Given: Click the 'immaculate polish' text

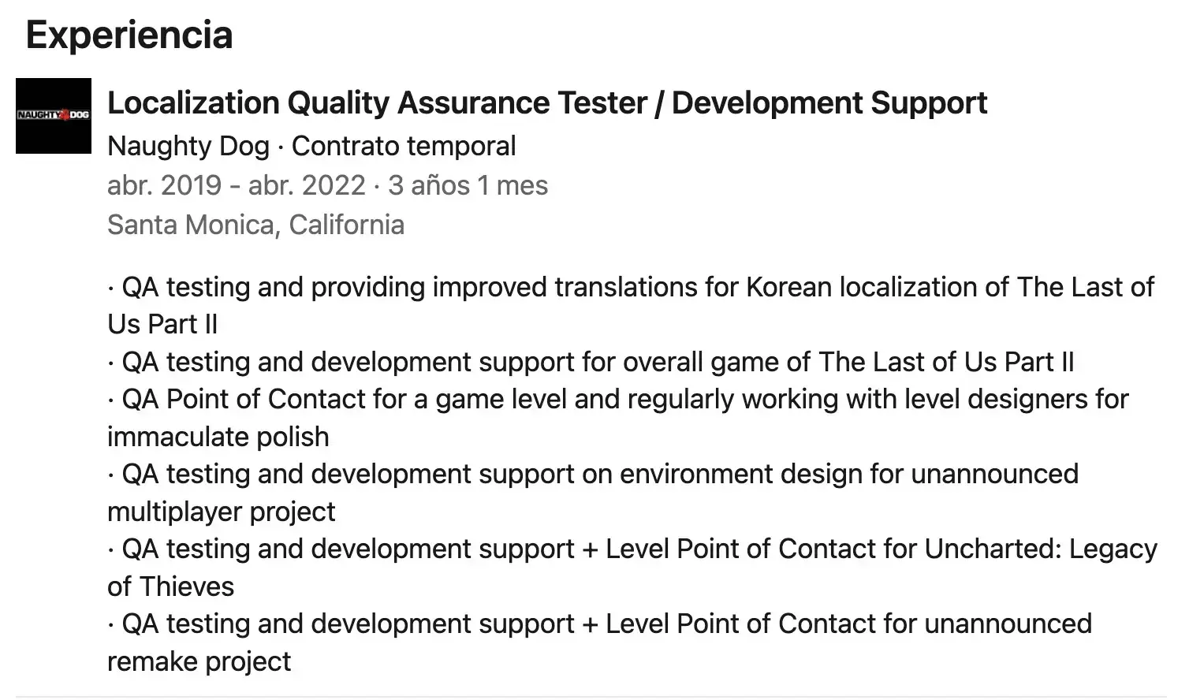Looking at the screenshot, I should coord(218,437).
